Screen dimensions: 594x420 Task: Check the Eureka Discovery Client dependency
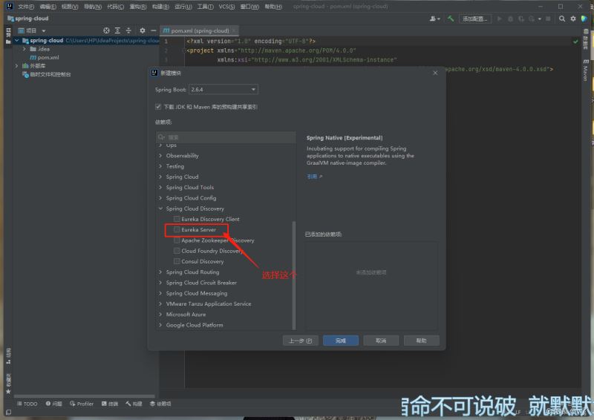point(177,220)
